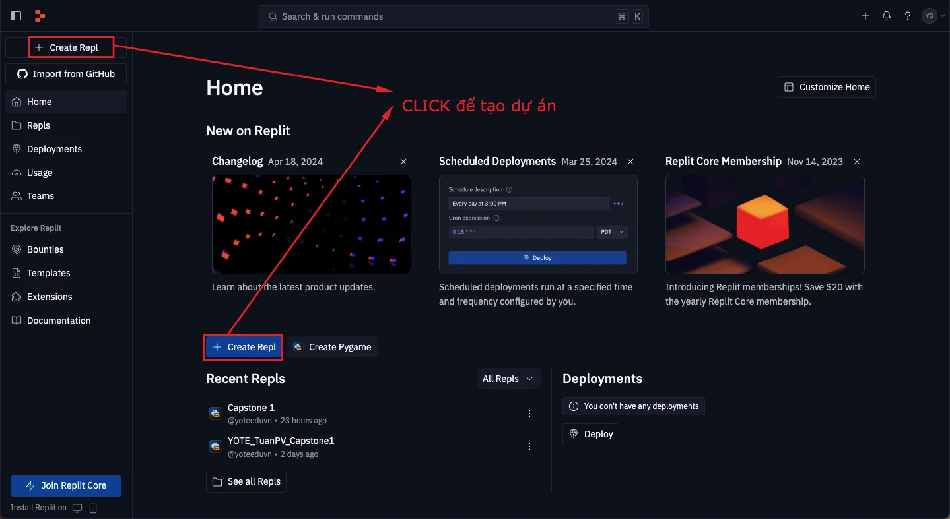
Task: Open Repls in sidebar
Action: (66, 125)
